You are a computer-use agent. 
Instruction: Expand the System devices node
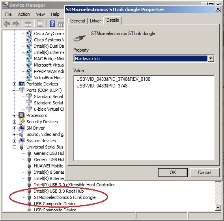(x=14, y=141)
